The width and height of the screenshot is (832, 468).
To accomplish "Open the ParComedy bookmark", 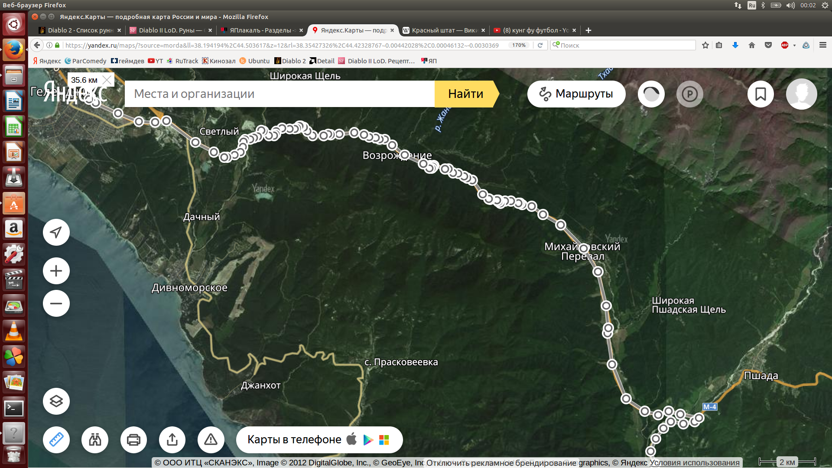I will tap(86, 61).
